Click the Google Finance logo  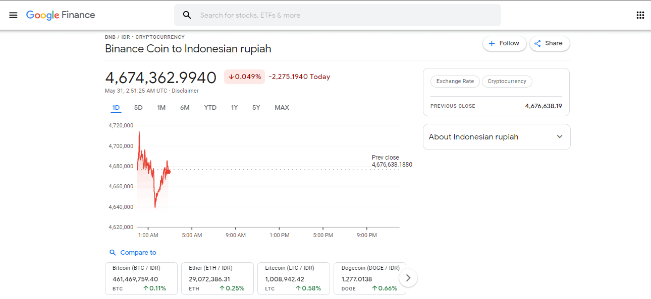[x=61, y=15]
